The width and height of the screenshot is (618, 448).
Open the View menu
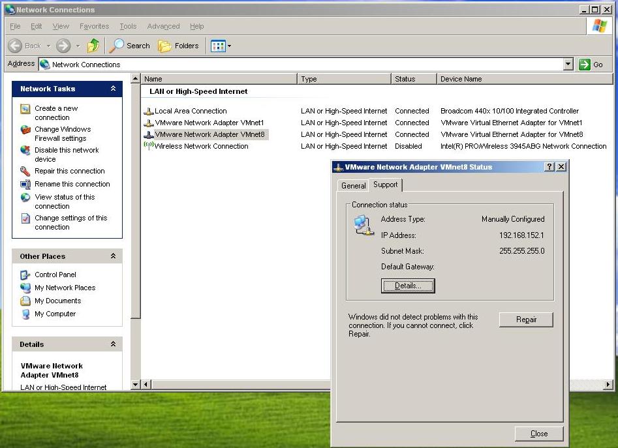[x=61, y=26]
